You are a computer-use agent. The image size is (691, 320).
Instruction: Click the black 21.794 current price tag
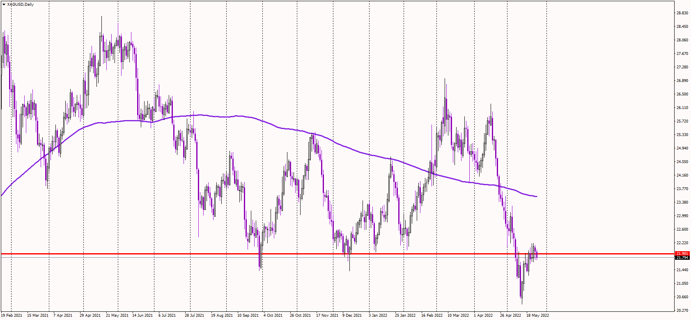(x=682, y=258)
